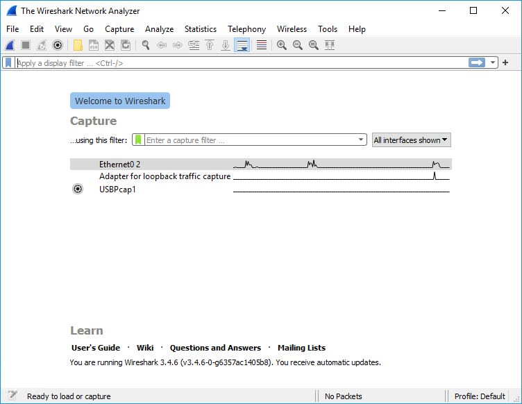Click Ready to load or capture status

(x=69, y=396)
